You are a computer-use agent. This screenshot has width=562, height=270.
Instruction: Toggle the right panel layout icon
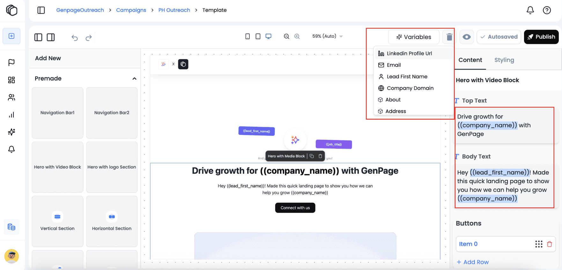51,37
